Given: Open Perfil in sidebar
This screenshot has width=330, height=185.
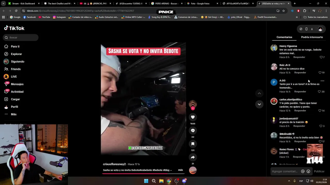Looking at the screenshot, I should pyautogui.click(x=11, y=107).
